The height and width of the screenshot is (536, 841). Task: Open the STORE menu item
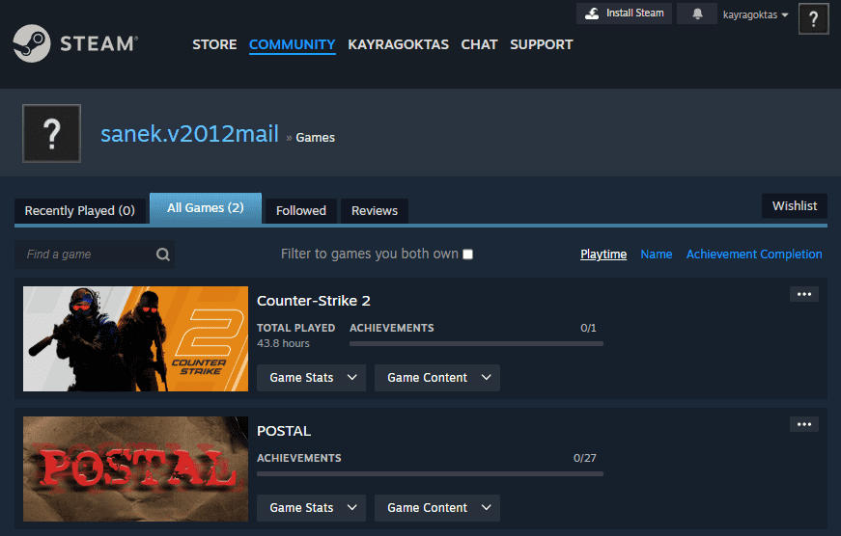pos(214,44)
